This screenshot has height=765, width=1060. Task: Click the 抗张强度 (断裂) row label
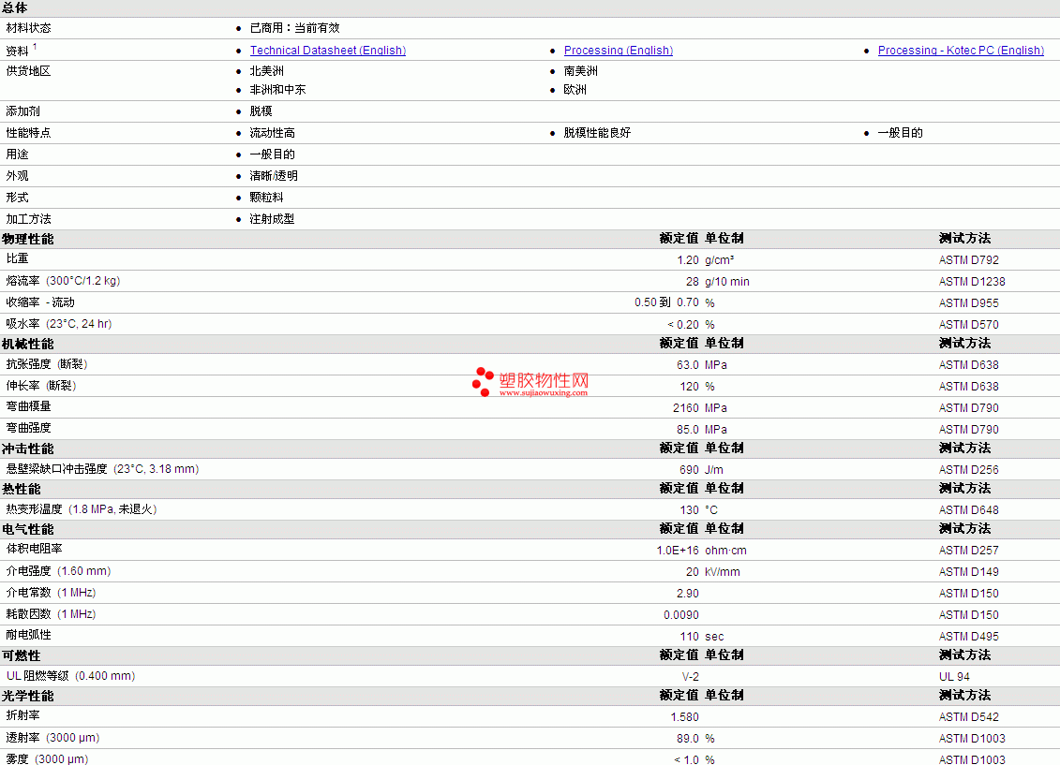click(x=47, y=364)
